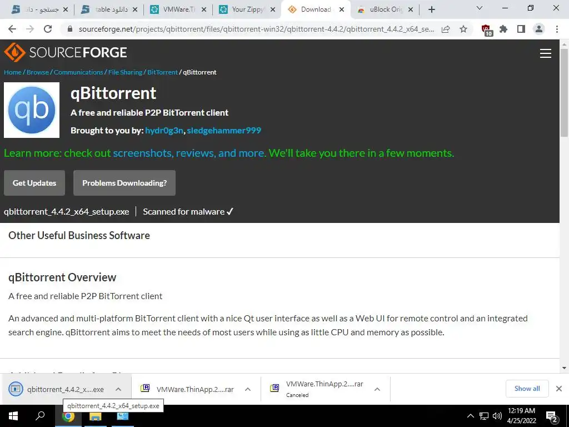Reload the SourceForge page
The image size is (569, 427).
click(48, 29)
